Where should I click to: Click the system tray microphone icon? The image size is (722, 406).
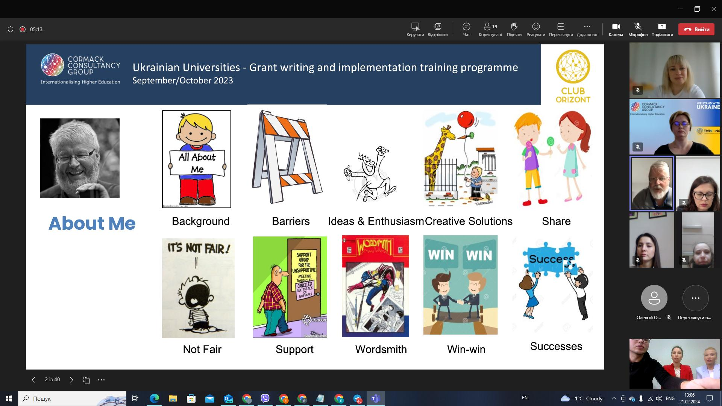641,398
